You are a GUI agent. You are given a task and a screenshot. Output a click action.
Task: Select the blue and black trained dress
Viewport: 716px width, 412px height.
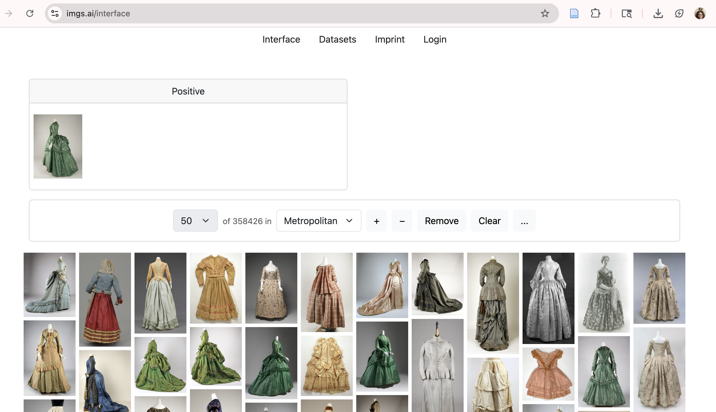tap(105, 381)
